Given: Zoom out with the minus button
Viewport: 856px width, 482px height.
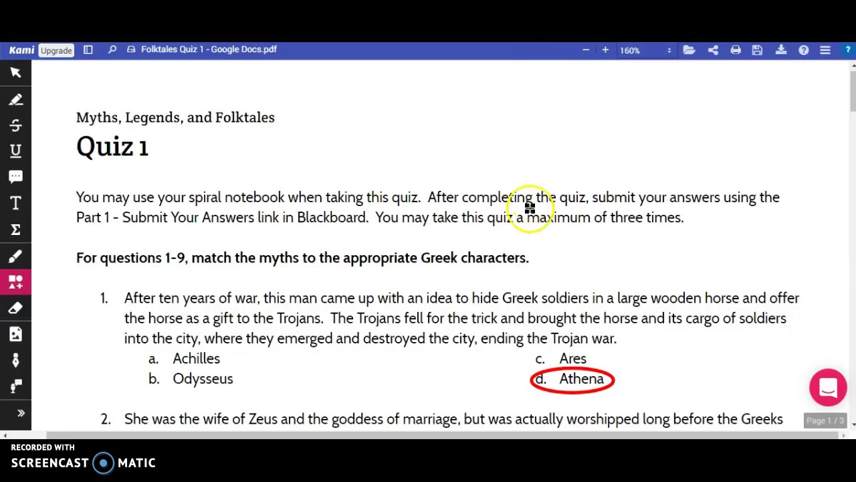Looking at the screenshot, I should [586, 50].
